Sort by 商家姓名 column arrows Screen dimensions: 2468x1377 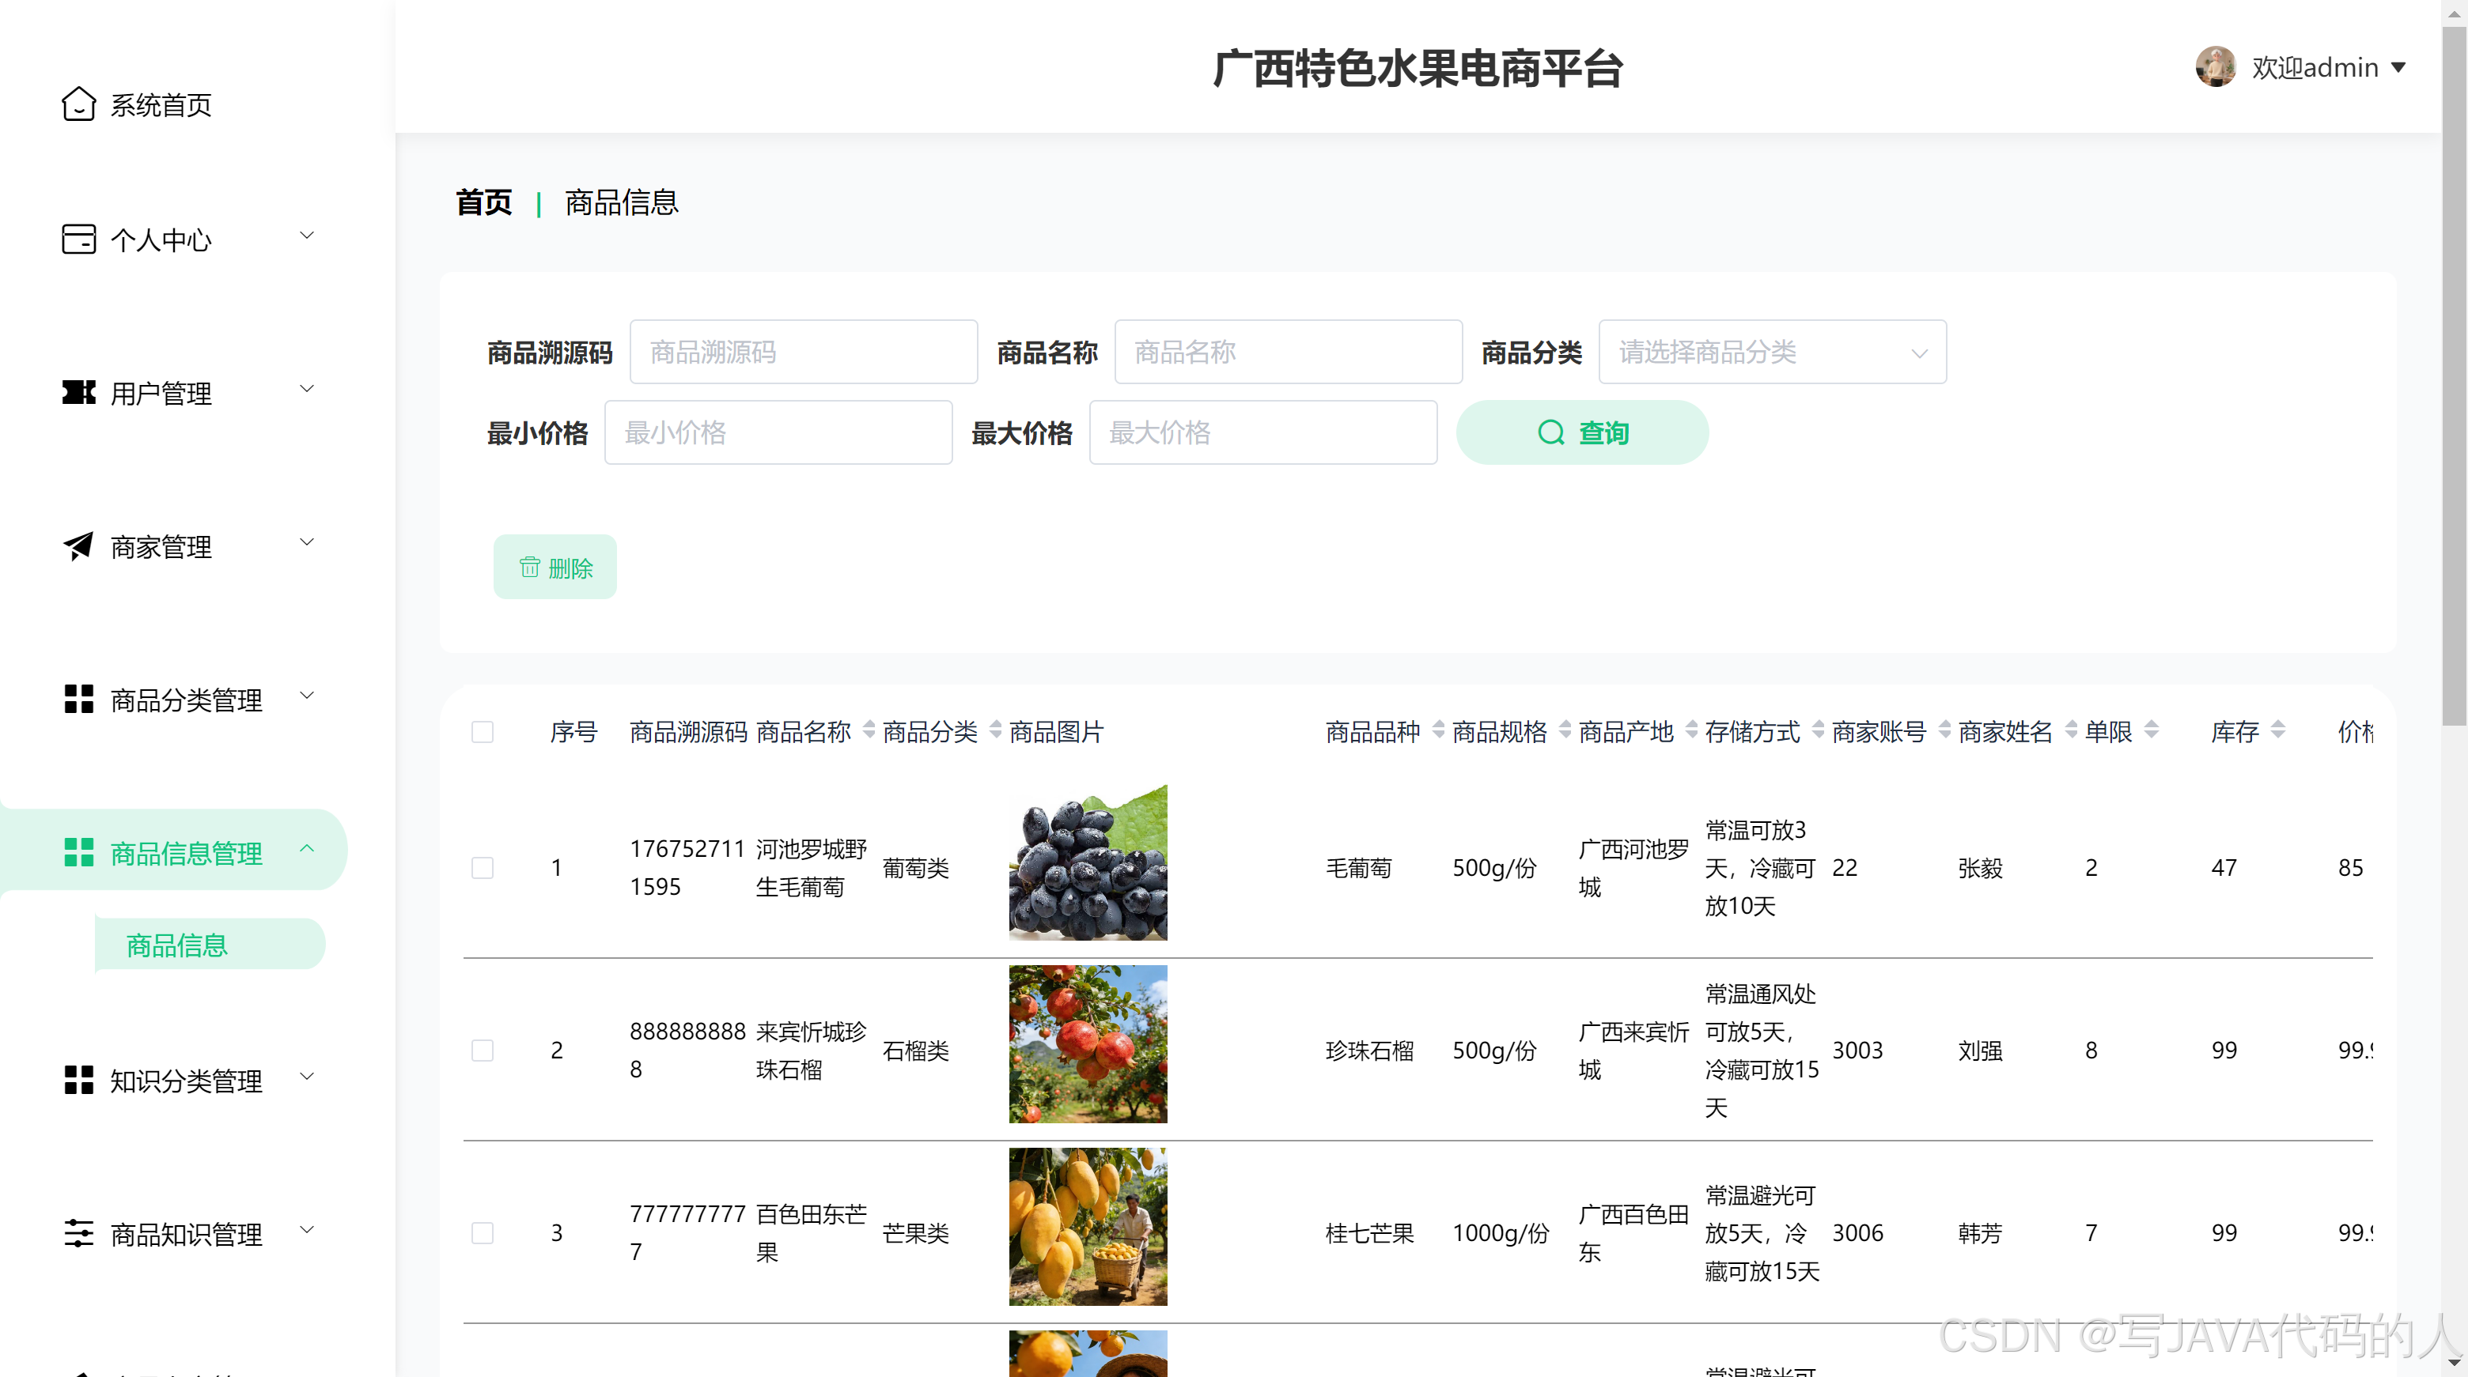(2070, 730)
